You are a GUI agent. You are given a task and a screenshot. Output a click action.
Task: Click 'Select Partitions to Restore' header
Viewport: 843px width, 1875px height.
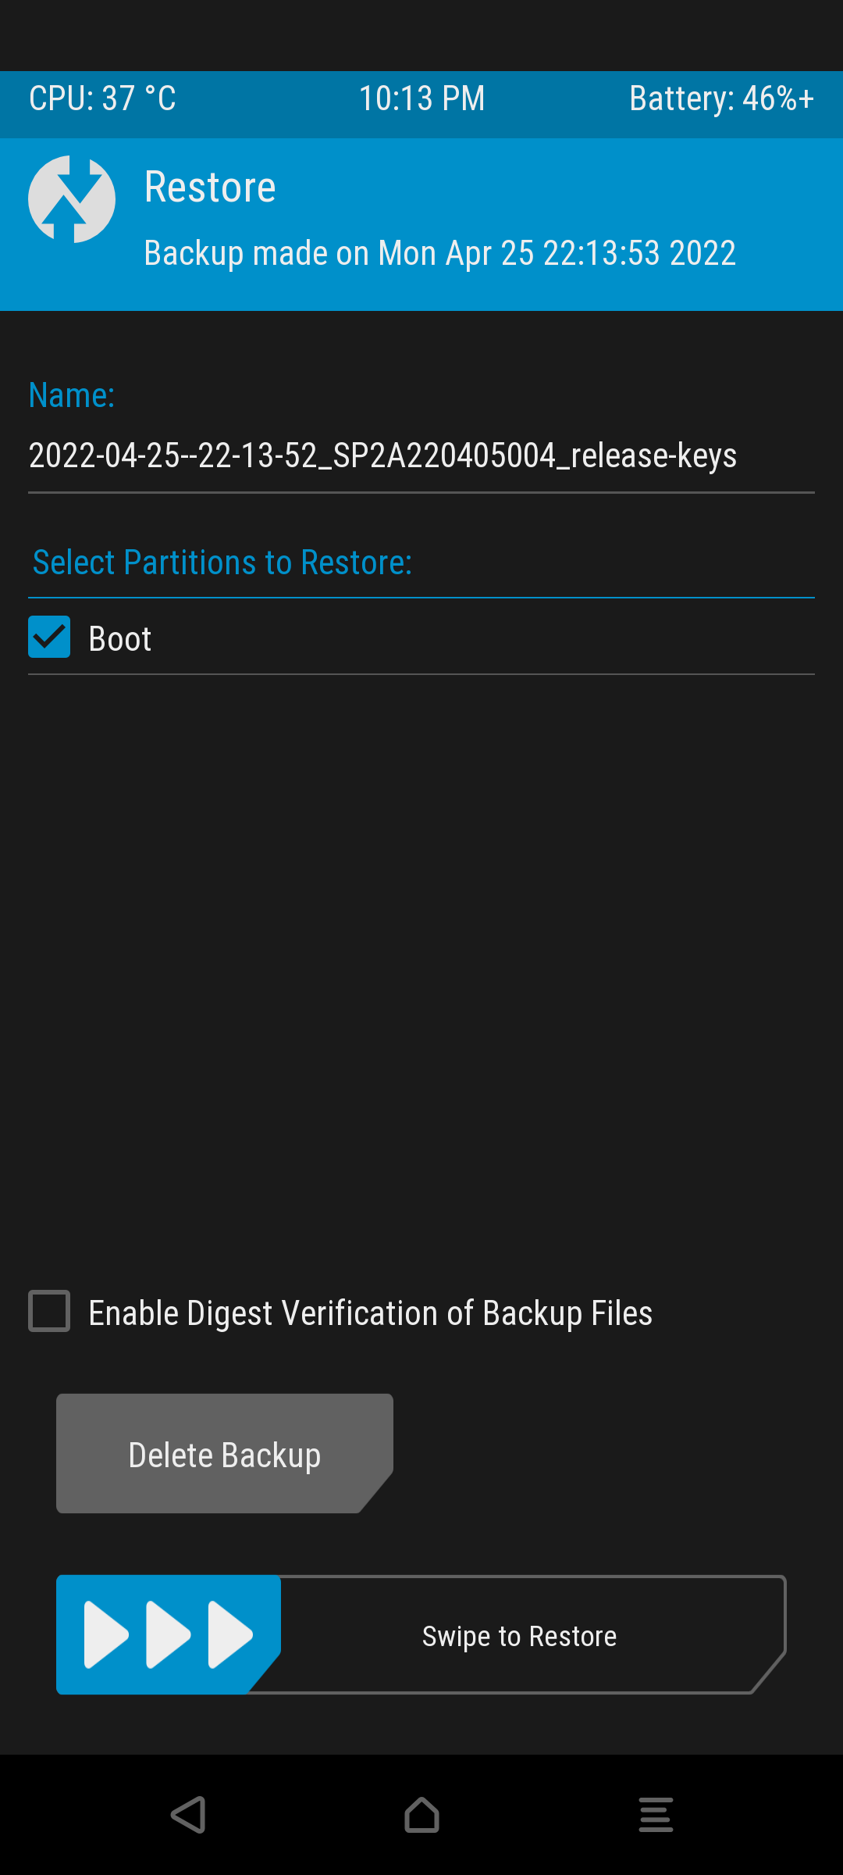222,562
